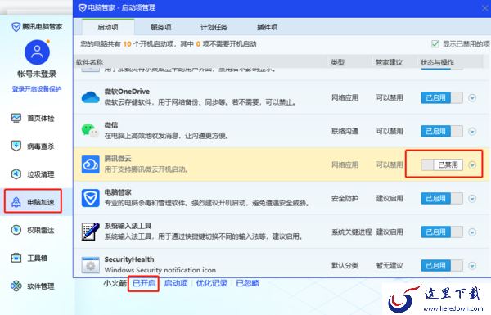Click the 微软OneDrive cloud icon
Viewport: 491px width, 315px height.
tap(91, 97)
